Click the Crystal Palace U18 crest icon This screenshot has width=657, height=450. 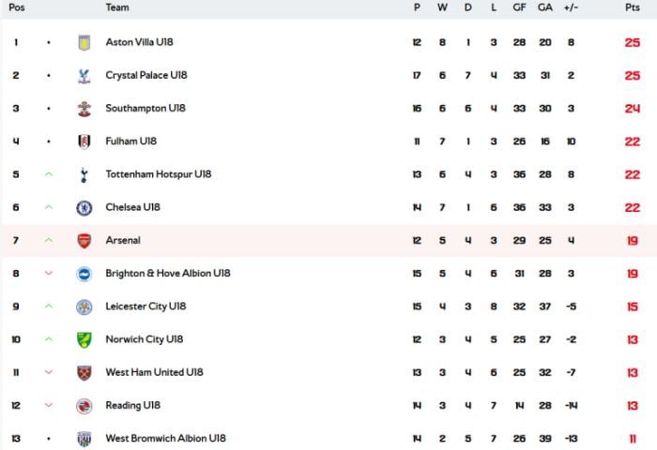point(84,76)
